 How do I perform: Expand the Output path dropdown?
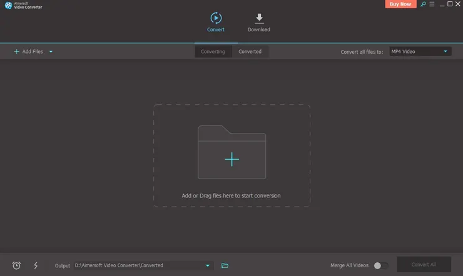tap(208, 265)
